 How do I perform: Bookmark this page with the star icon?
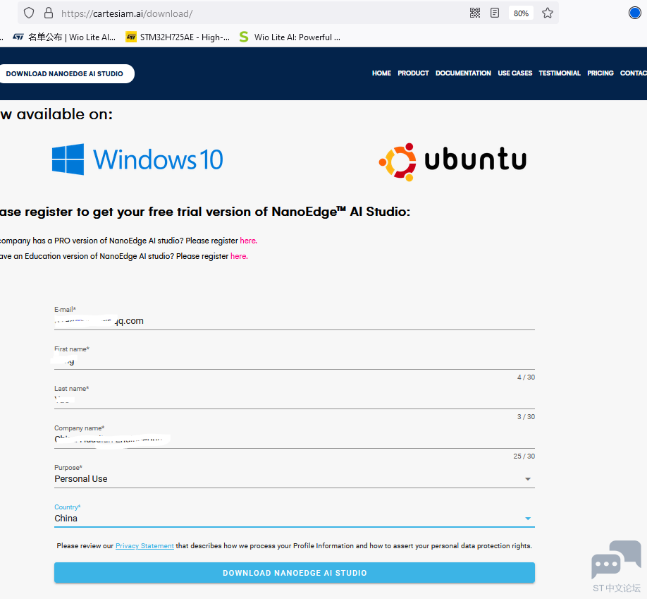(x=548, y=13)
